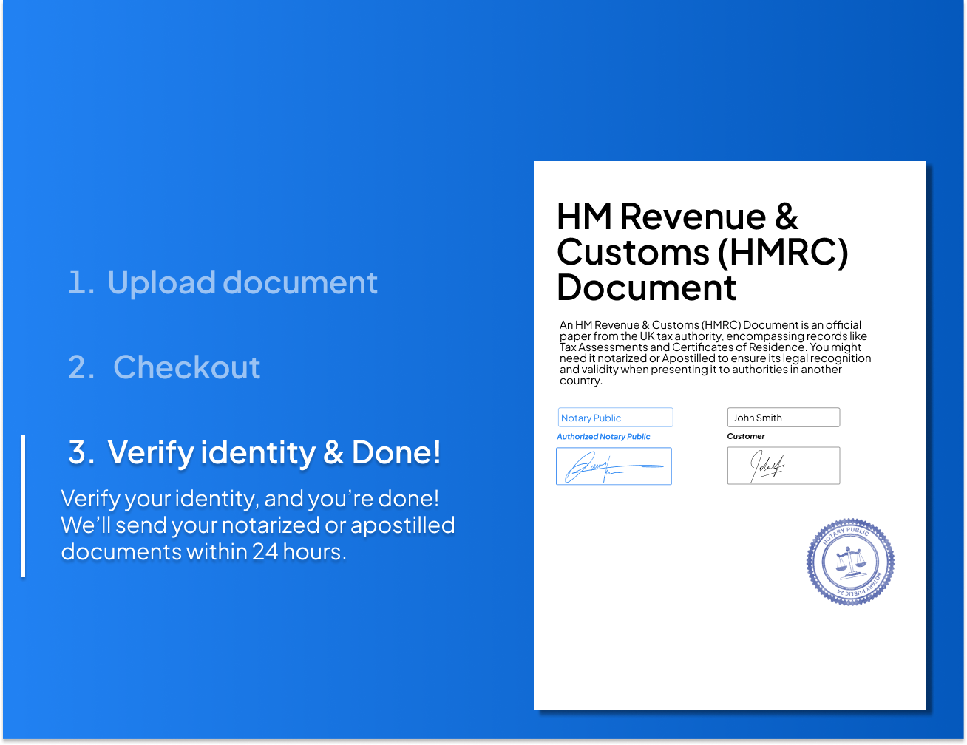Open step 3 Verify identity & Done
Image resolution: width=967 pixels, height=745 pixels.
coord(254,452)
